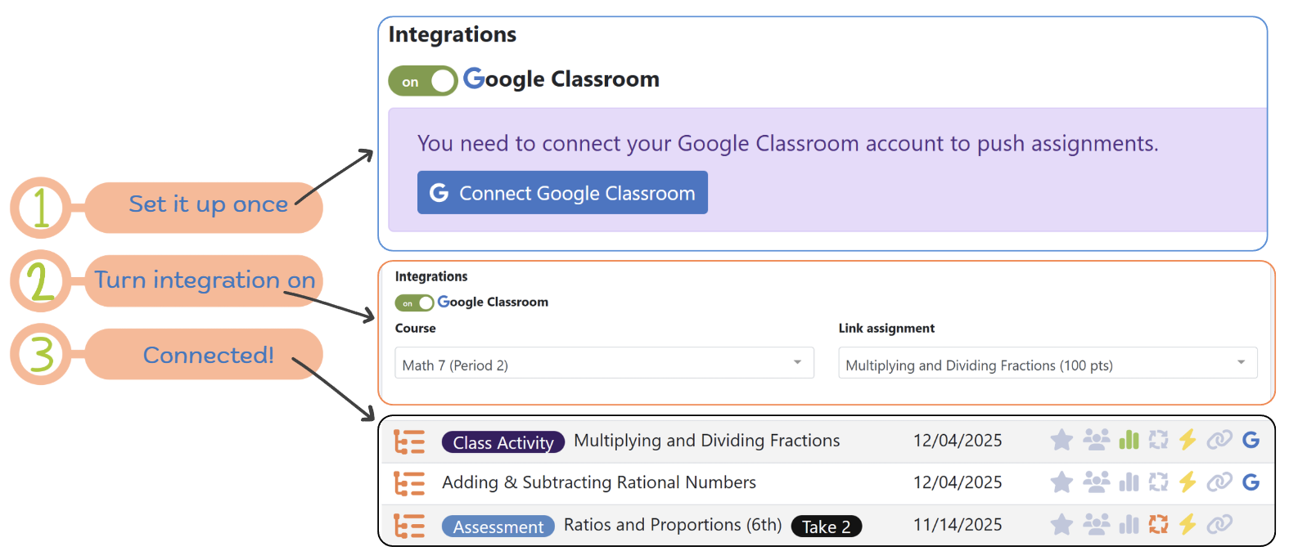This screenshot has width=1298, height=551.
Task: Click Google G icon in Multiplying and Dividing row
Action: click(x=1251, y=441)
